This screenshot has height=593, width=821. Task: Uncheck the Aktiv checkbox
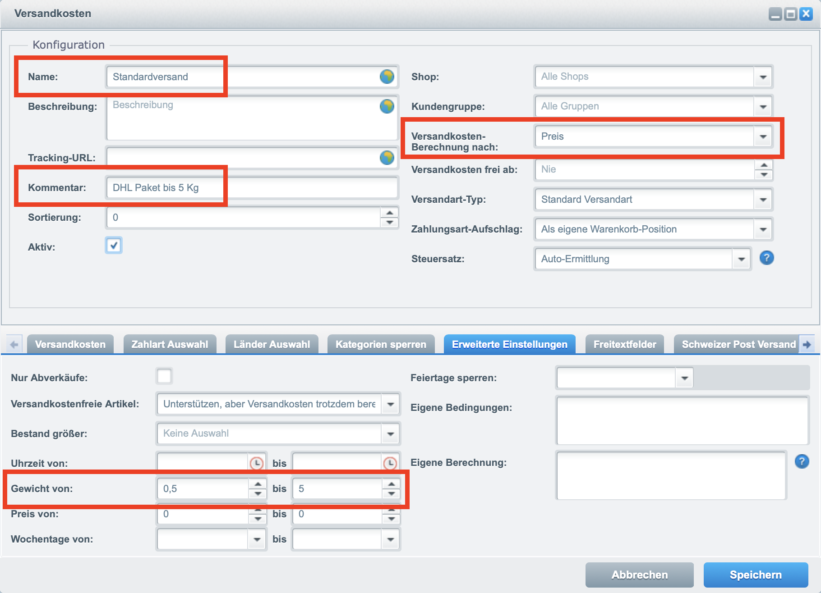114,246
